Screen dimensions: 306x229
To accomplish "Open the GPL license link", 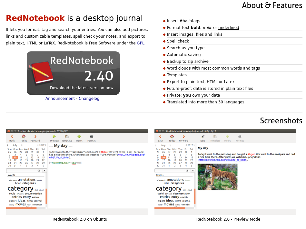I will [141, 43].
